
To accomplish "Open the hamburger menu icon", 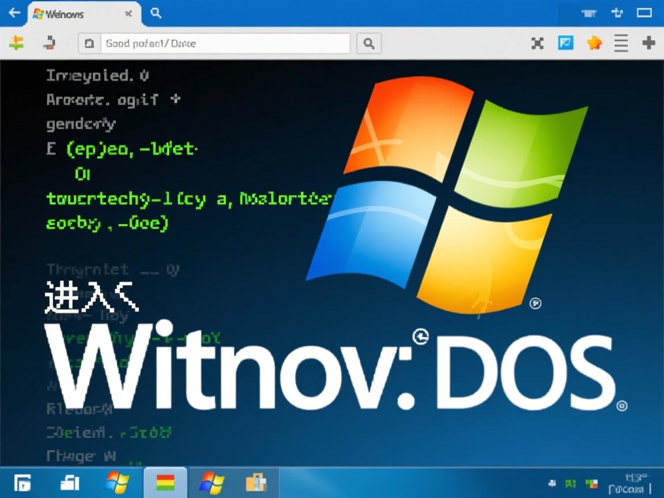I will (621, 43).
